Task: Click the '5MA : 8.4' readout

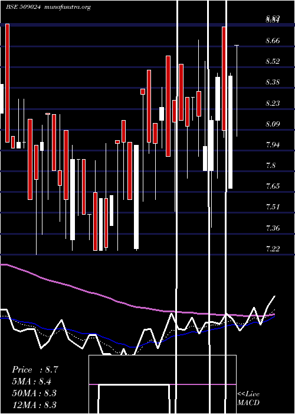Action: click(x=32, y=381)
